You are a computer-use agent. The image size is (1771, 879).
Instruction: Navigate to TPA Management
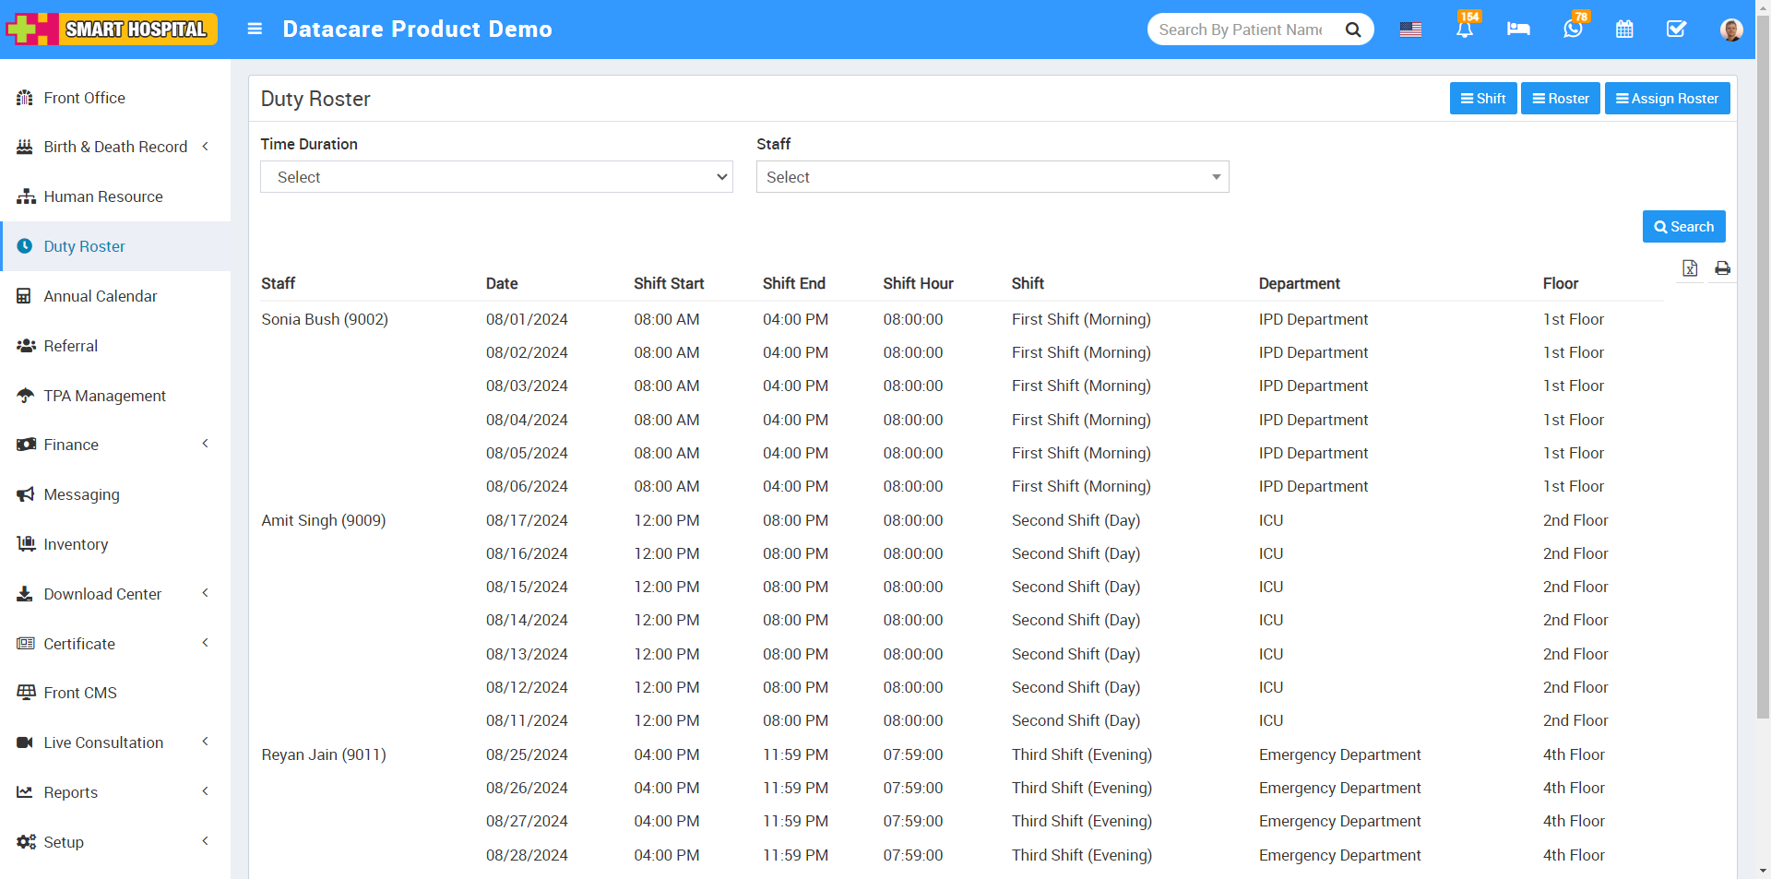pos(104,396)
